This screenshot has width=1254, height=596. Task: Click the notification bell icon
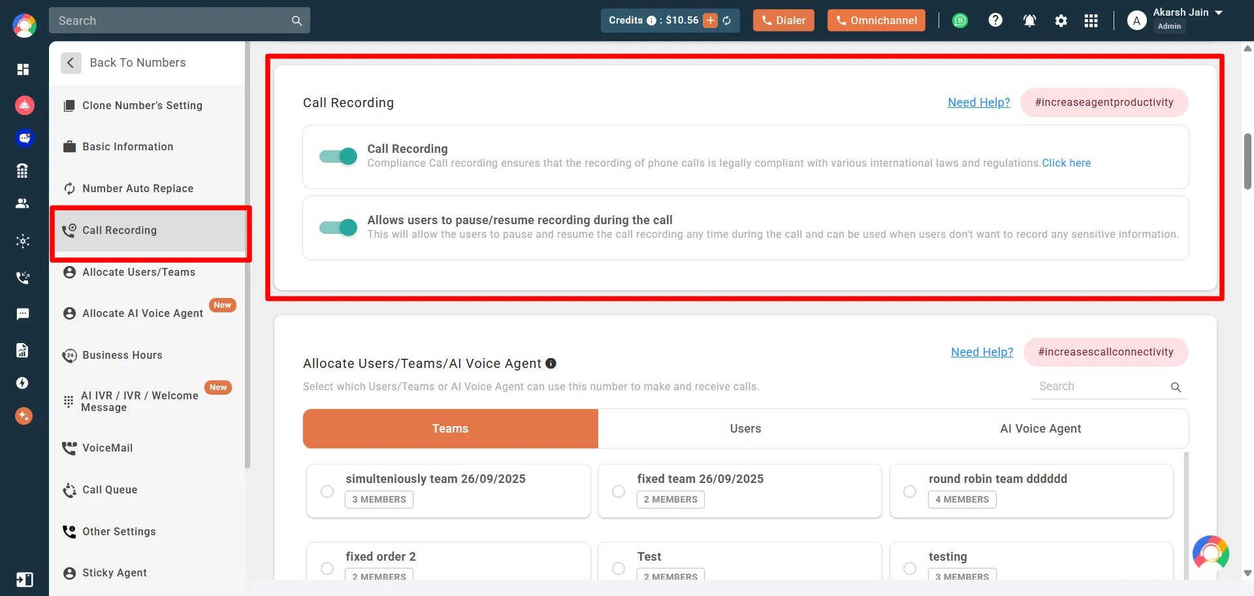tap(1029, 21)
